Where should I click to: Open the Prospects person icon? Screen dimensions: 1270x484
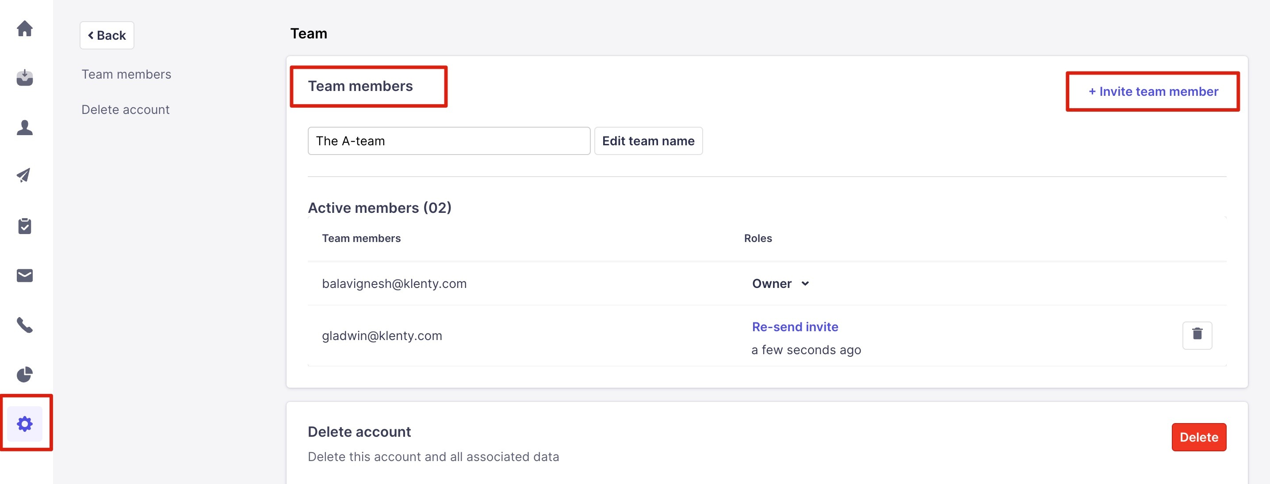pyautogui.click(x=25, y=128)
